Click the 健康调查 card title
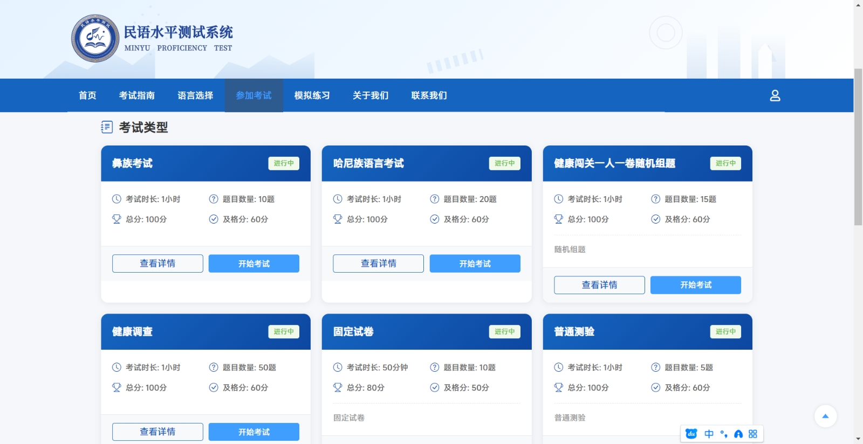Screen dimensions: 863x444 (132, 332)
